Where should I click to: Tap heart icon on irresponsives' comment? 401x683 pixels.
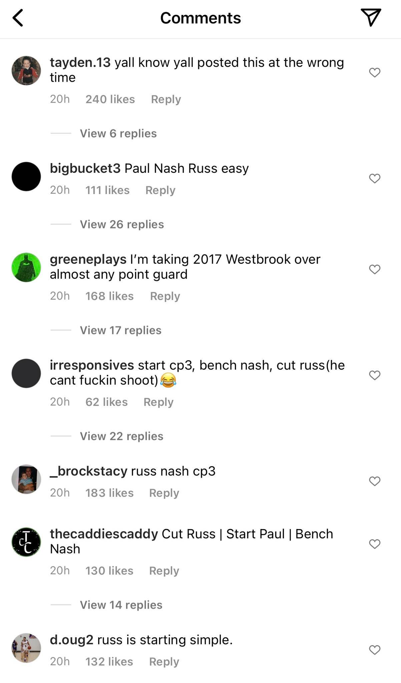[375, 375]
